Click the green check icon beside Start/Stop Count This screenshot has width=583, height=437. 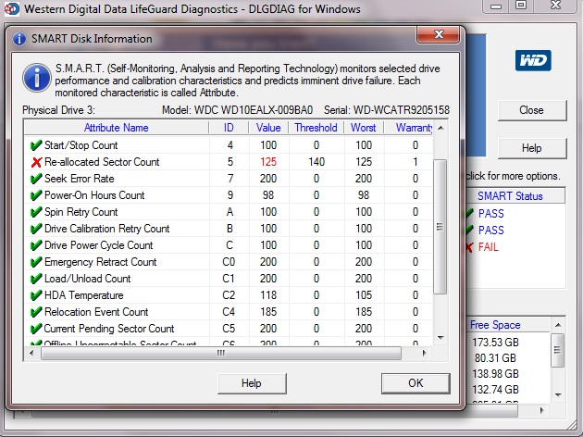tap(36, 145)
